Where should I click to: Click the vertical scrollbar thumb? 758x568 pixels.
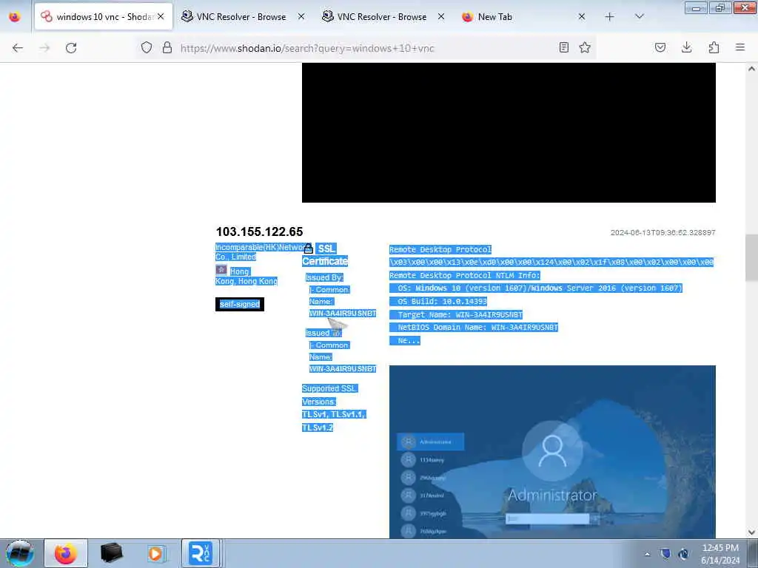[x=751, y=257]
